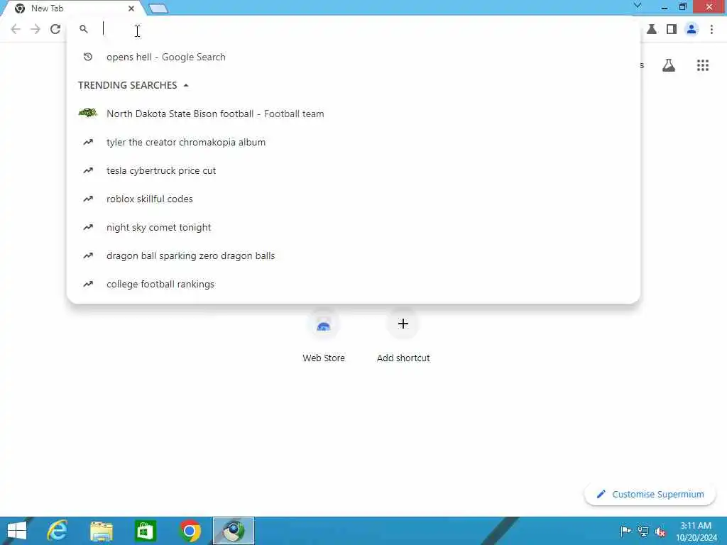This screenshot has height=545, width=727.
Task: Click the magnifier icon in the address bar
Action: pyautogui.click(x=84, y=29)
